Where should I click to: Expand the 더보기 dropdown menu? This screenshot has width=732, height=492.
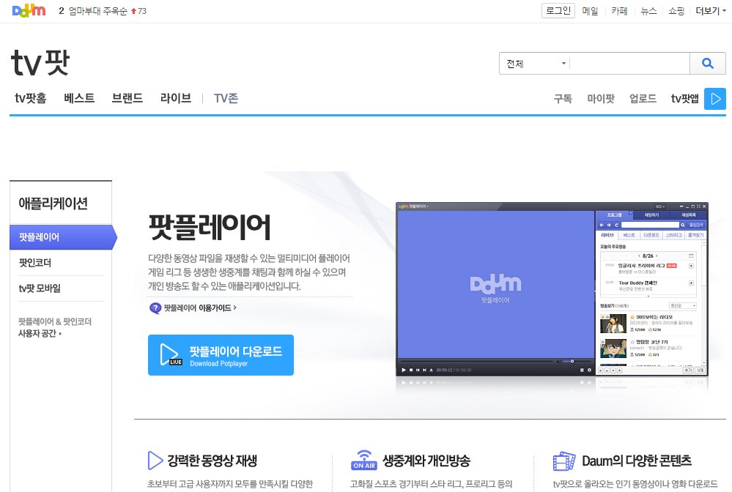(711, 11)
